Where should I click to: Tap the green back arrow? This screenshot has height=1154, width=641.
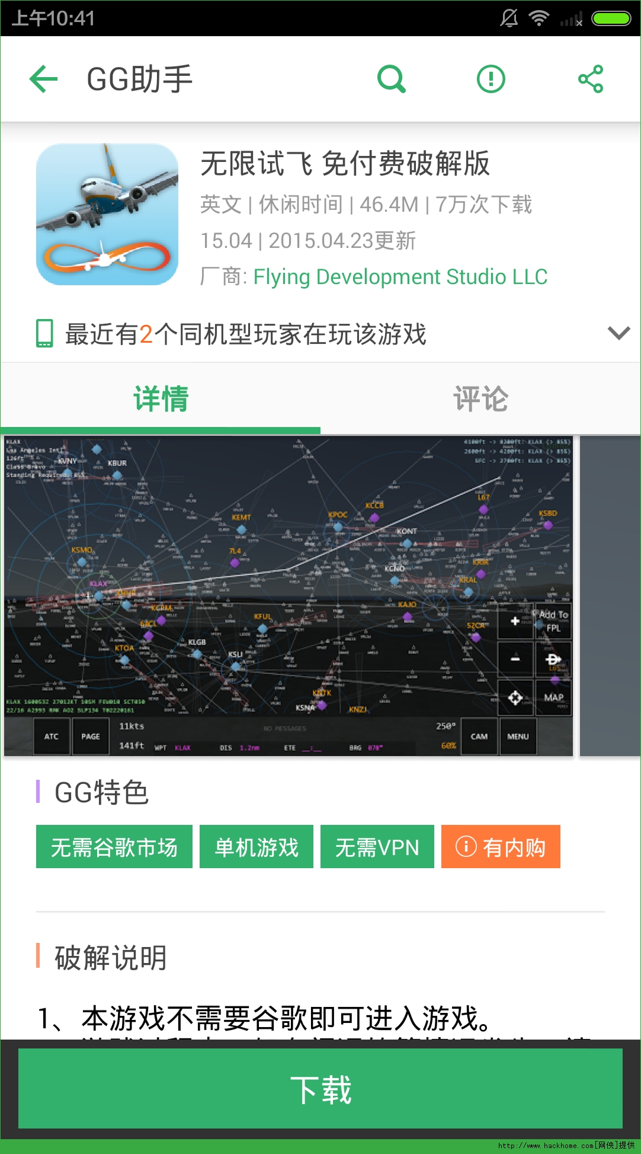coord(44,79)
